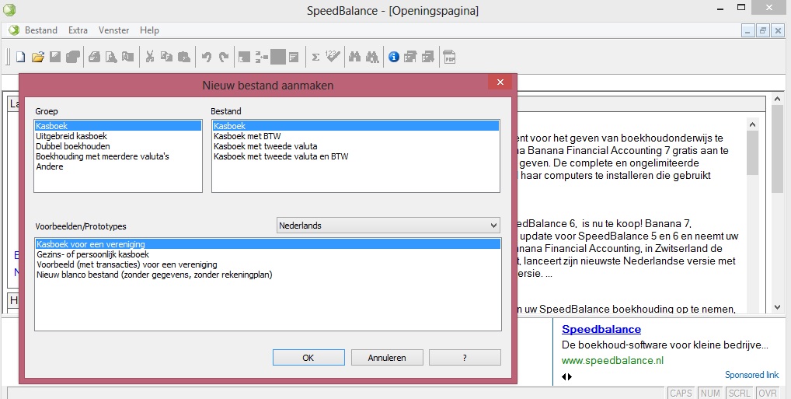
Task: Select Andere in the Groep list
Action: tap(118, 166)
